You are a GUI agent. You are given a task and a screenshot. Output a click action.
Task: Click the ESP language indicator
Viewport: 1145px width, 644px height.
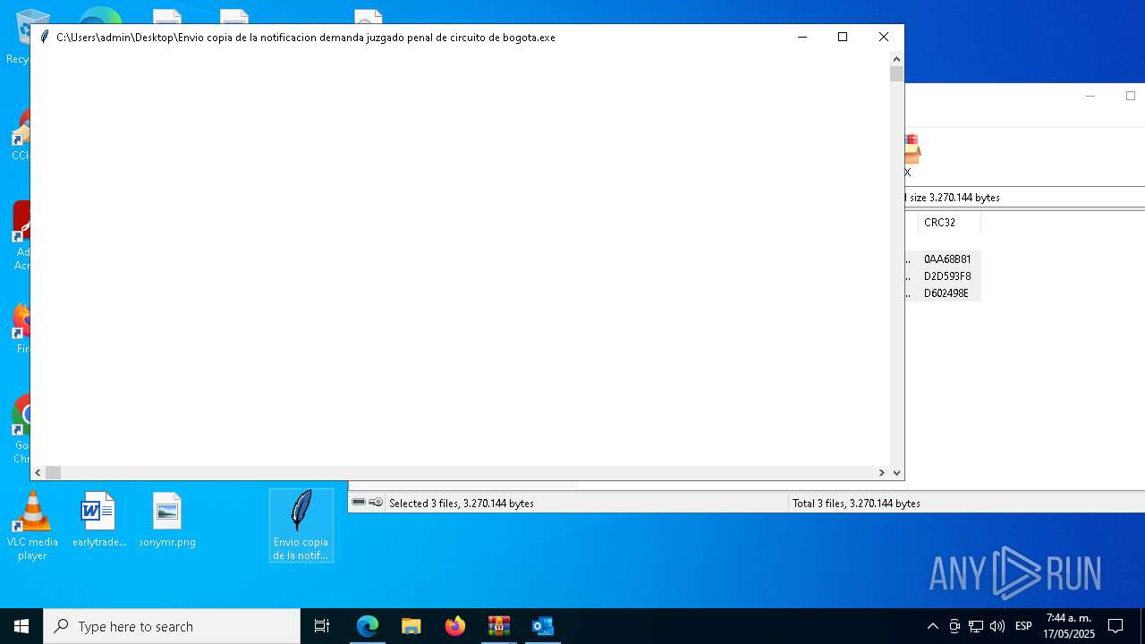click(x=1024, y=626)
